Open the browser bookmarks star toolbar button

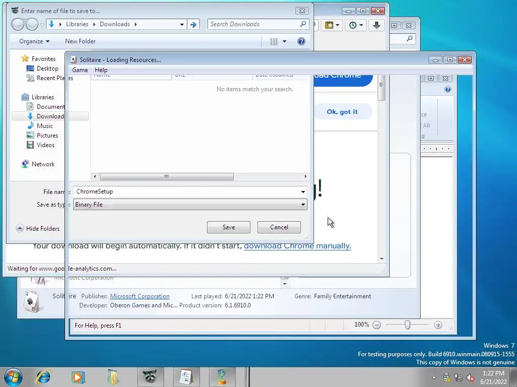point(332,25)
